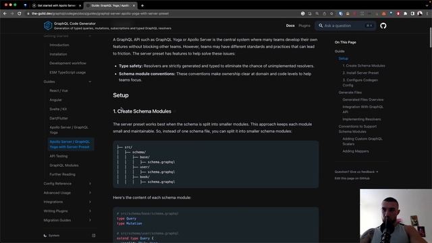Open Installation in sidebar

pos(58,54)
